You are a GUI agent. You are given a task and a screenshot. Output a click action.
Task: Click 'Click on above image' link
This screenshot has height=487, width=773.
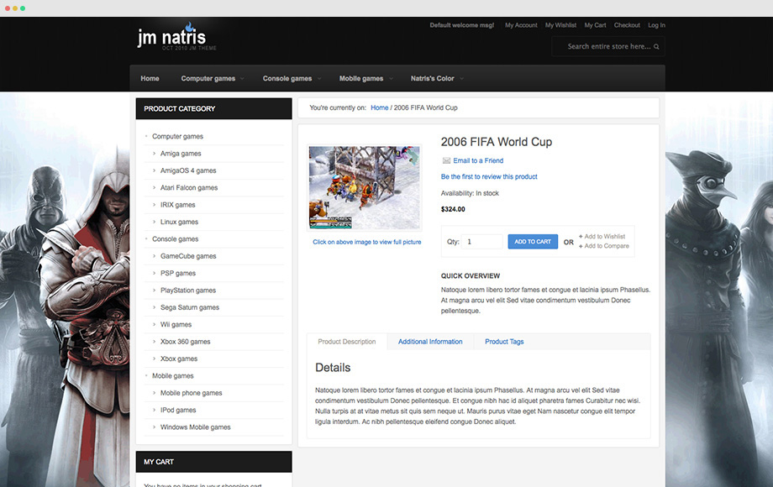pos(367,242)
